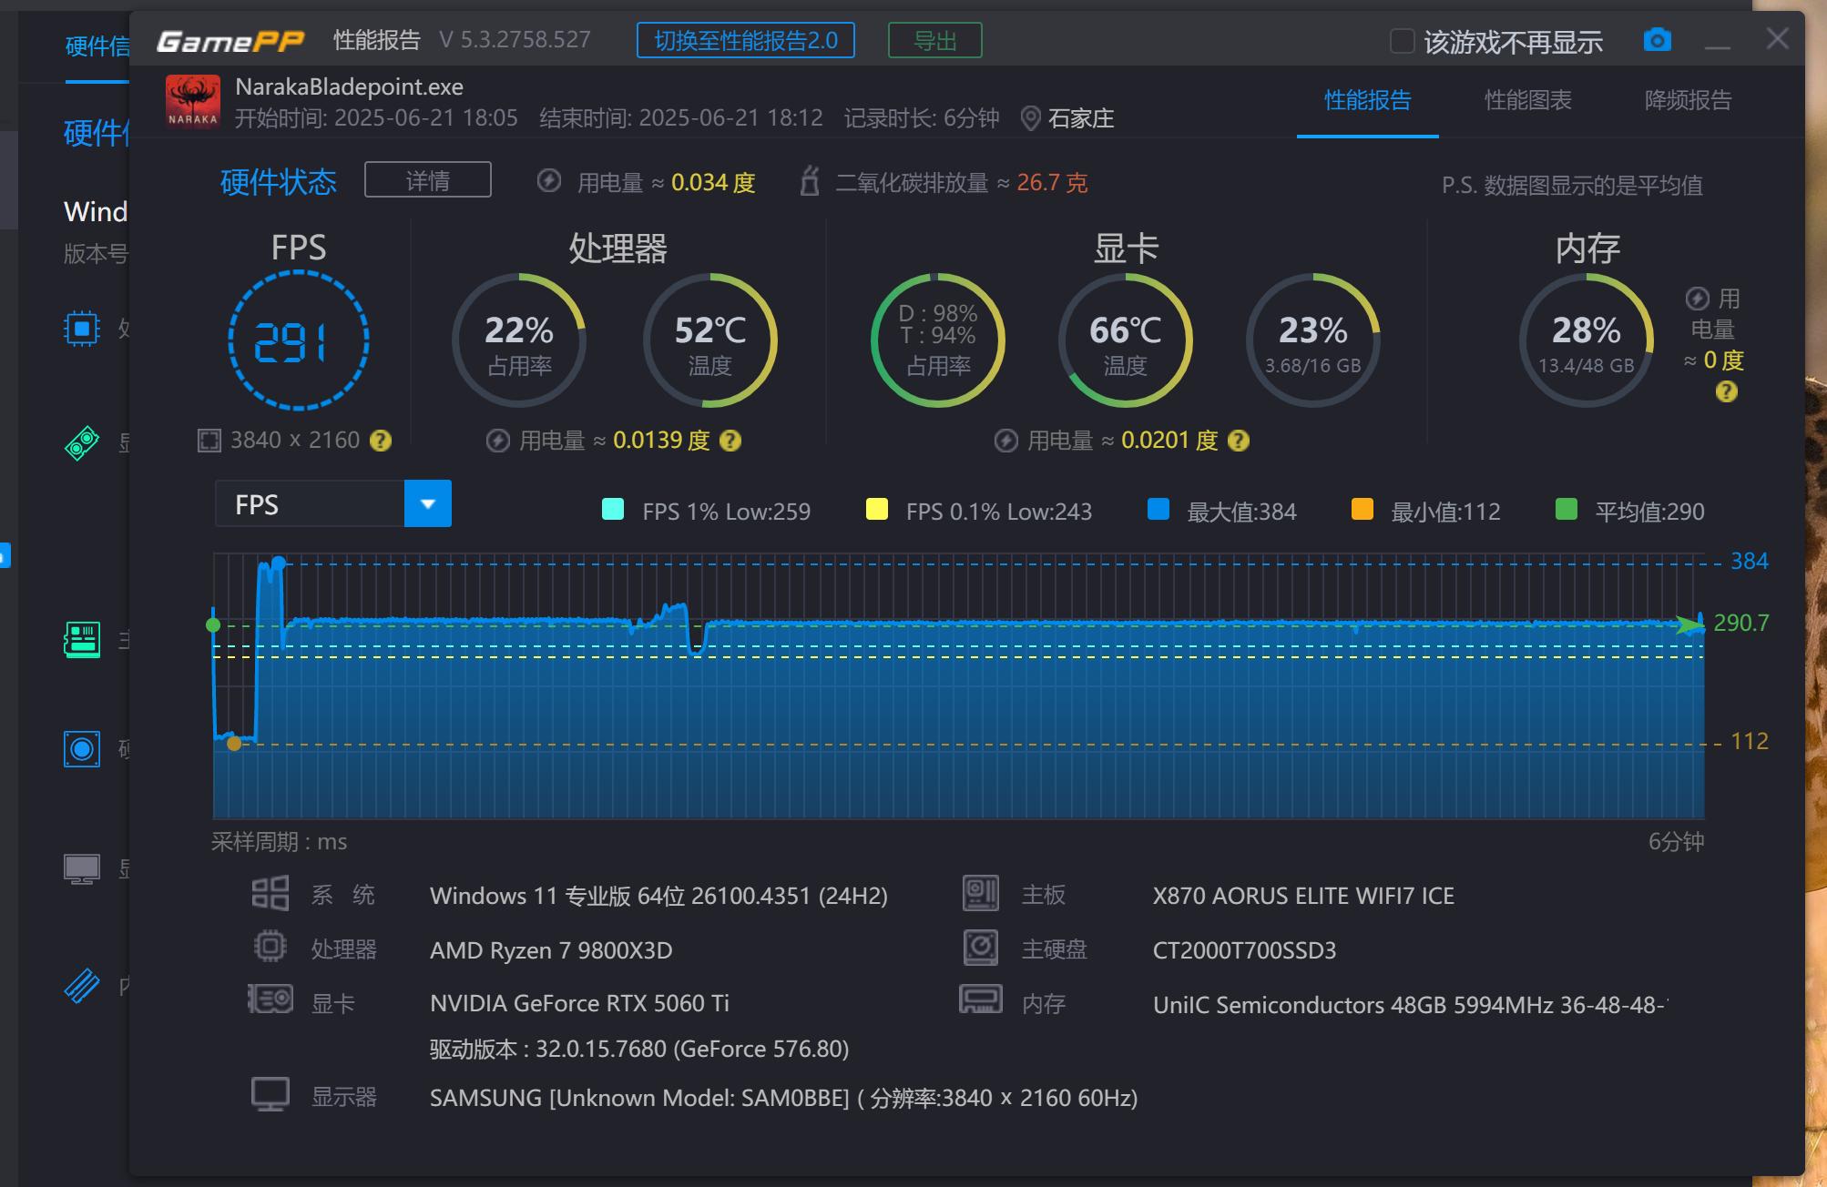Viewport: 1827px width, 1187px height.
Task: Click help icon under memory power usage
Action: coord(1726,391)
